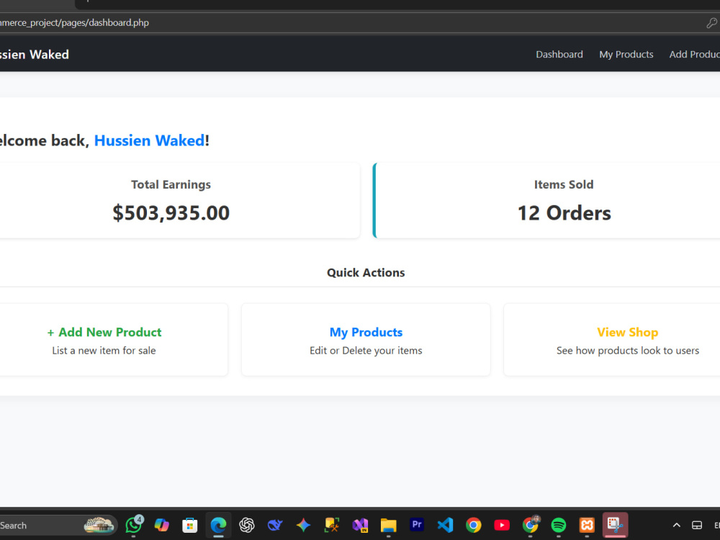Open Chrome with profile picture badge
Screen dimensions: 720x540
(531, 524)
